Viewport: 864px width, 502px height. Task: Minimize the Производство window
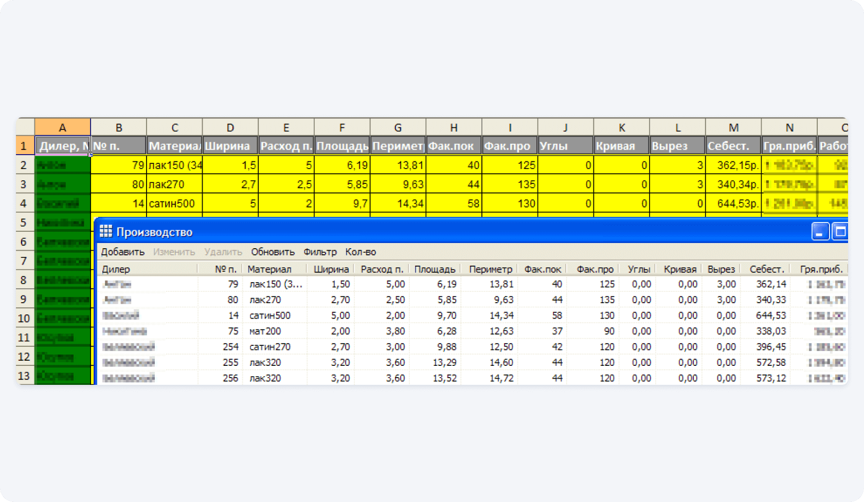(820, 232)
